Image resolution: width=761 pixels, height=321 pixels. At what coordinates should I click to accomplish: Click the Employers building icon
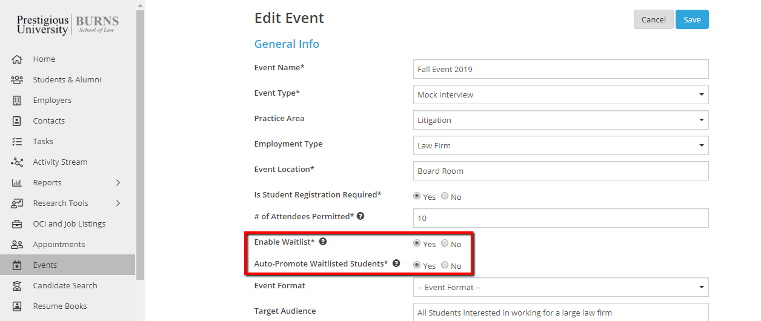(17, 101)
